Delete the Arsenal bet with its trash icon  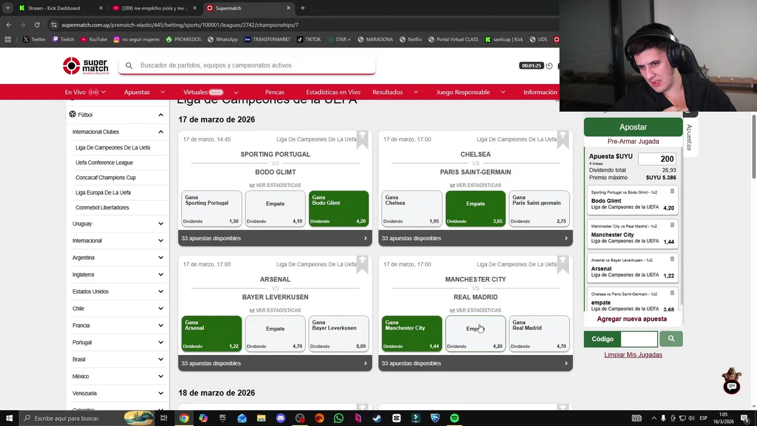[672, 259]
